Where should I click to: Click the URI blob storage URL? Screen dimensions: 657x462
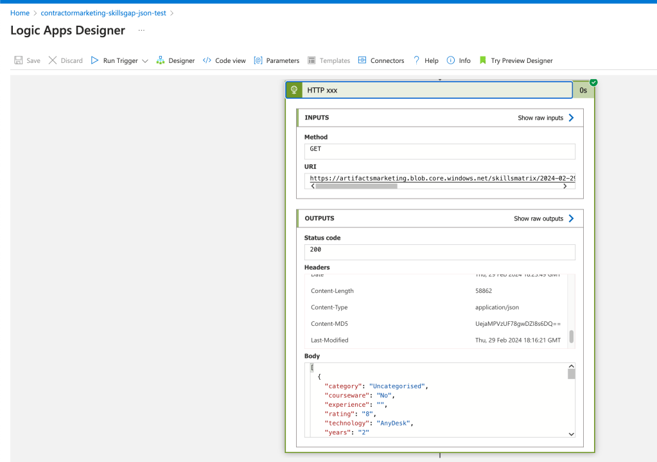(x=442, y=178)
